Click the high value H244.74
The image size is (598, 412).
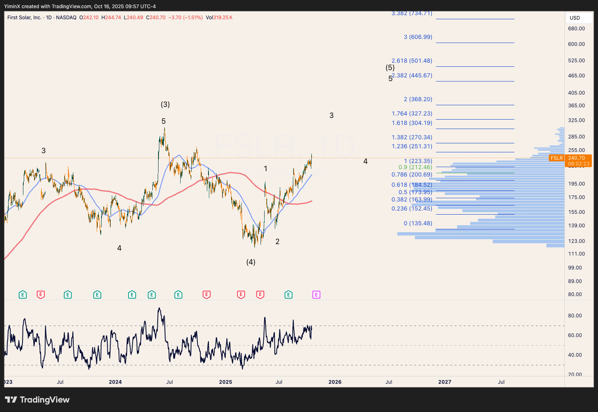click(111, 18)
